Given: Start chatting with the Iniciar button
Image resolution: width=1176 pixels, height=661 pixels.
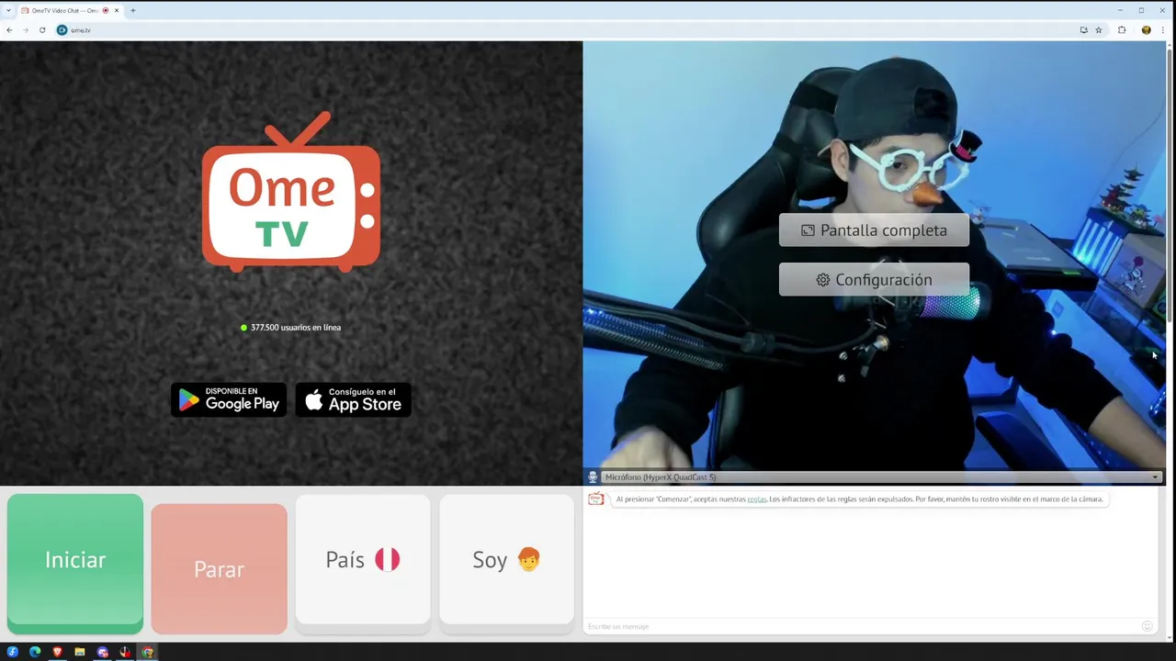Looking at the screenshot, I should (x=75, y=563).
